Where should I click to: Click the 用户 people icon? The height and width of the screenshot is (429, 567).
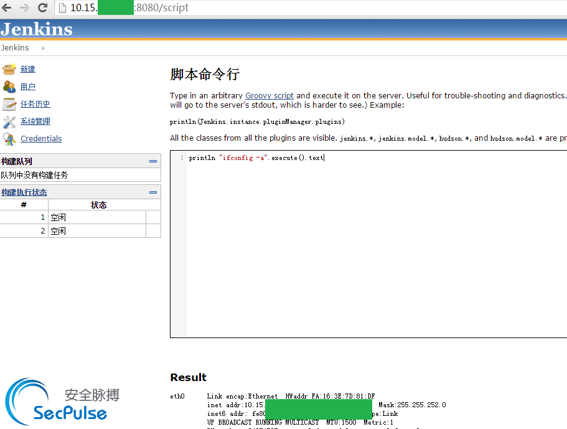pyautogui.click(x=9, y=87)
